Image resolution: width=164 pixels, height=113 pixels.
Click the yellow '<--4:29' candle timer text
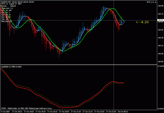pos(142,22)
